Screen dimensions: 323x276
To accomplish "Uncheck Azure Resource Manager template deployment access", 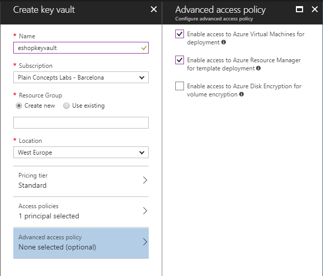I will point(179,60).
